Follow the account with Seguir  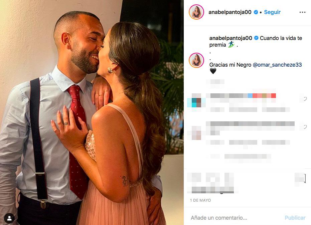272,12
